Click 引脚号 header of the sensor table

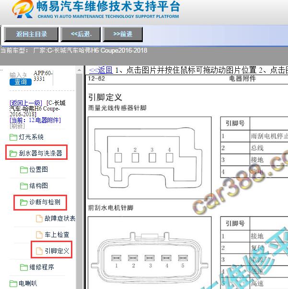tap(235, 123)
